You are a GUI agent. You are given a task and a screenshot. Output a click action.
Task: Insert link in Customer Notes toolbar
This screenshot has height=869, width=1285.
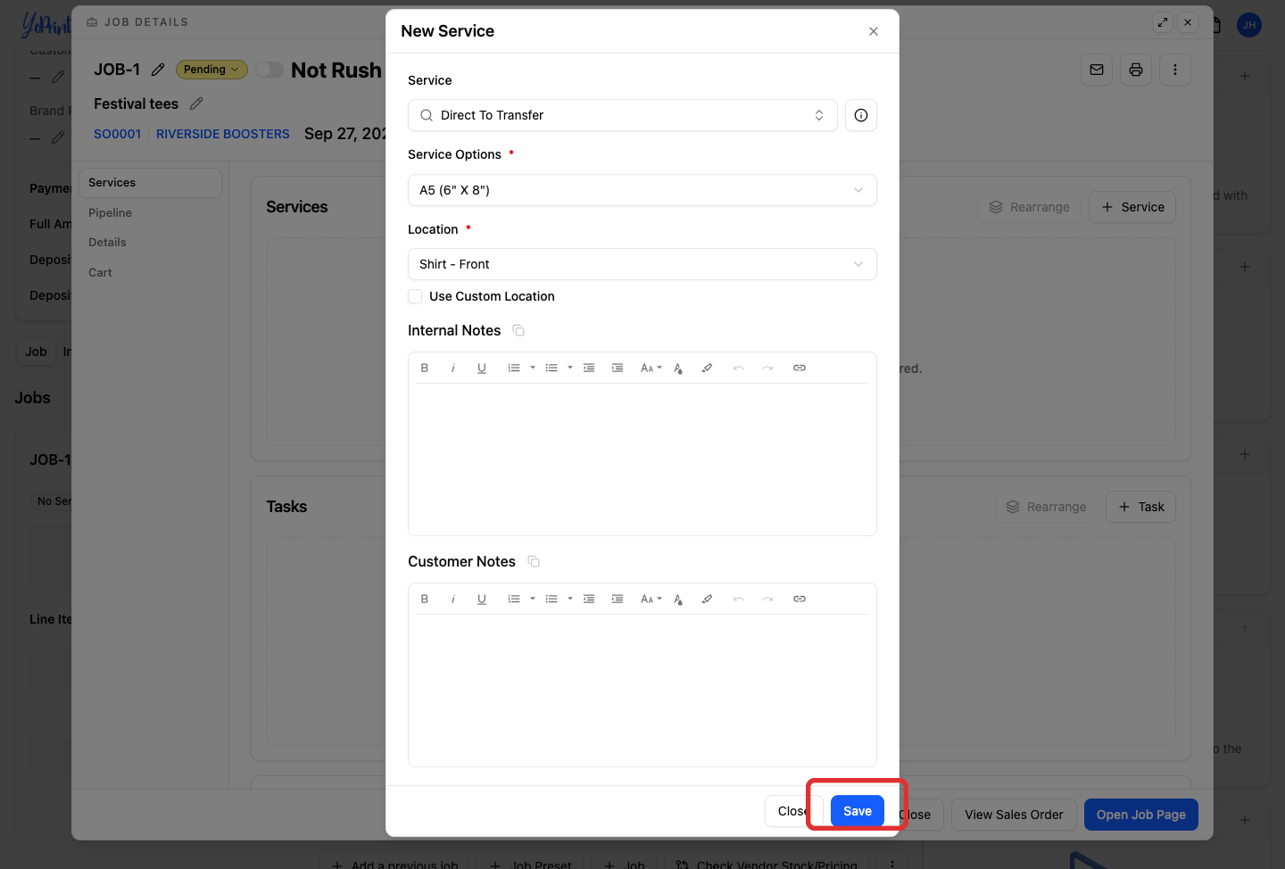click(x=800, y=599)
